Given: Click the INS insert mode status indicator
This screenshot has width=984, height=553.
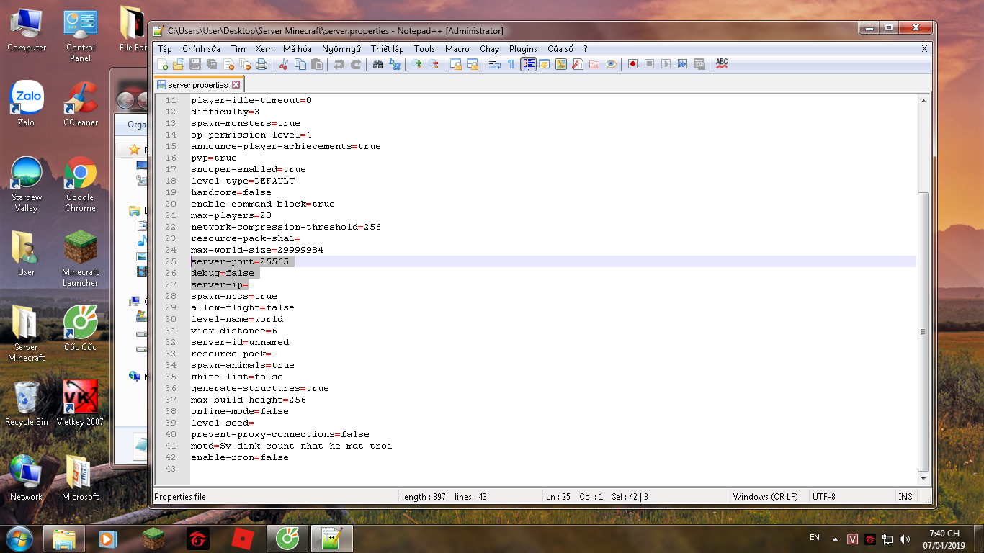Looking at the screenshot, I should (905, 497).
